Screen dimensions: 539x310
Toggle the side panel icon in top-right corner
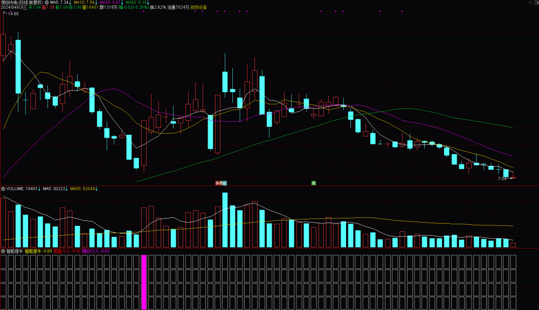click(536, 2)
